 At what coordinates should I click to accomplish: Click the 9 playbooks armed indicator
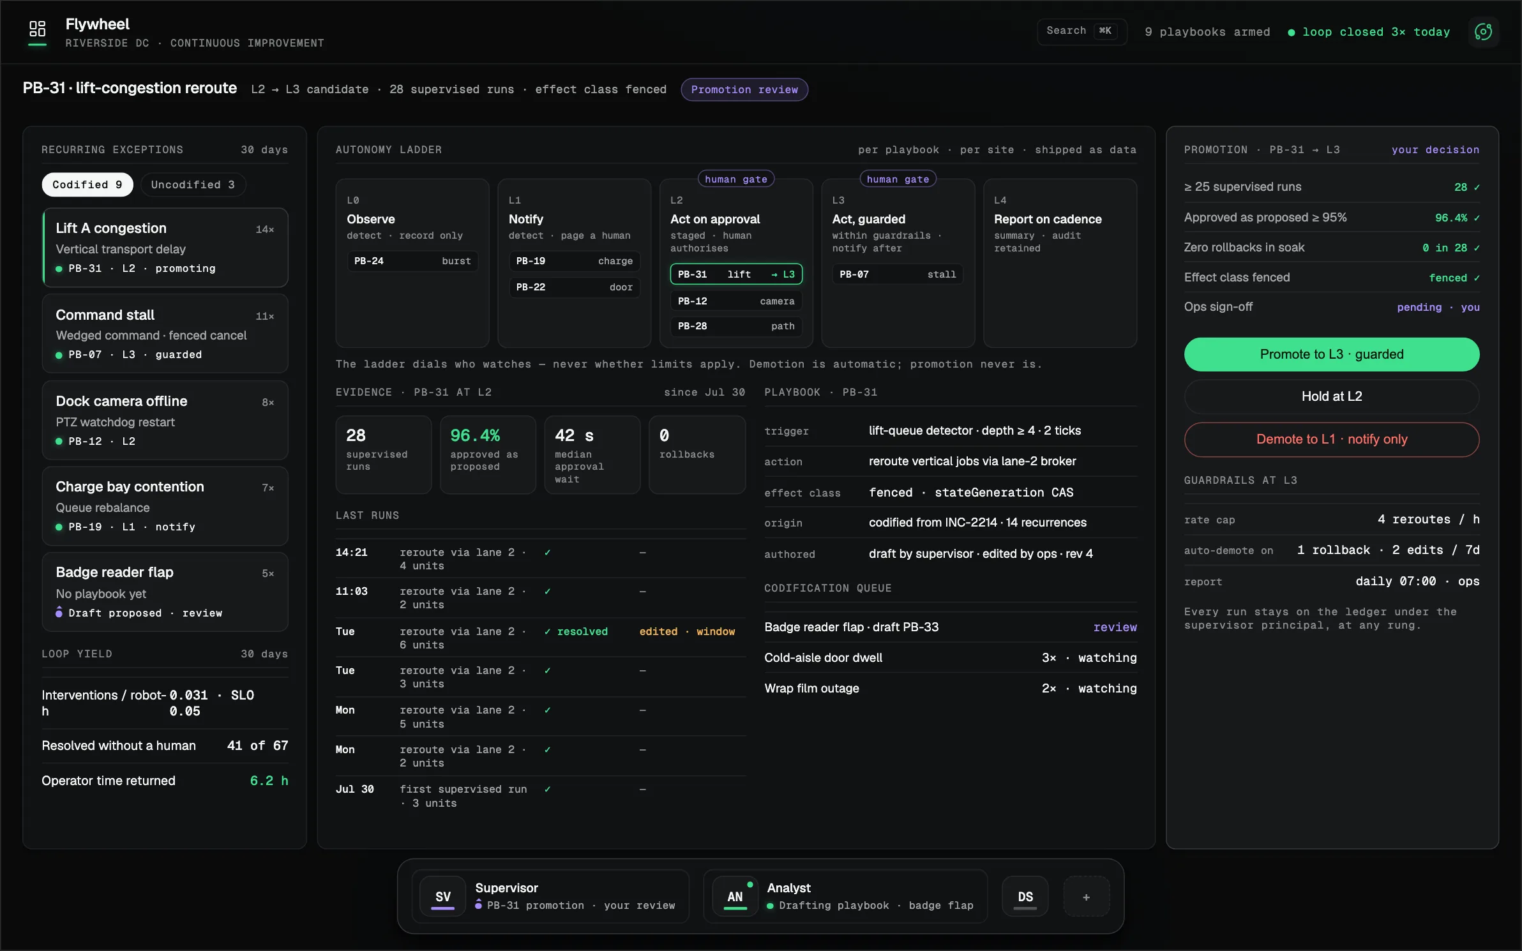(1207, 33)
